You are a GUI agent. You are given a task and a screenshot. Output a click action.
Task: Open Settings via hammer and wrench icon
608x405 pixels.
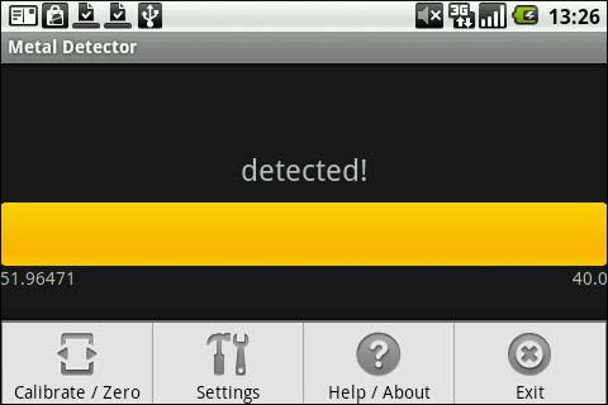click(x=228, y=354)
